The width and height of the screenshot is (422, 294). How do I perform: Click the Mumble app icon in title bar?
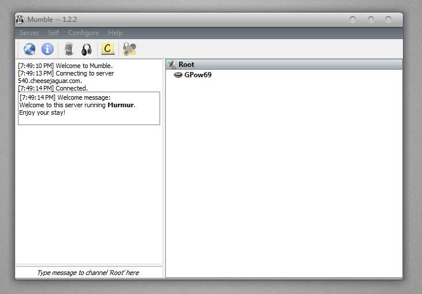click(x=20, y=20)
